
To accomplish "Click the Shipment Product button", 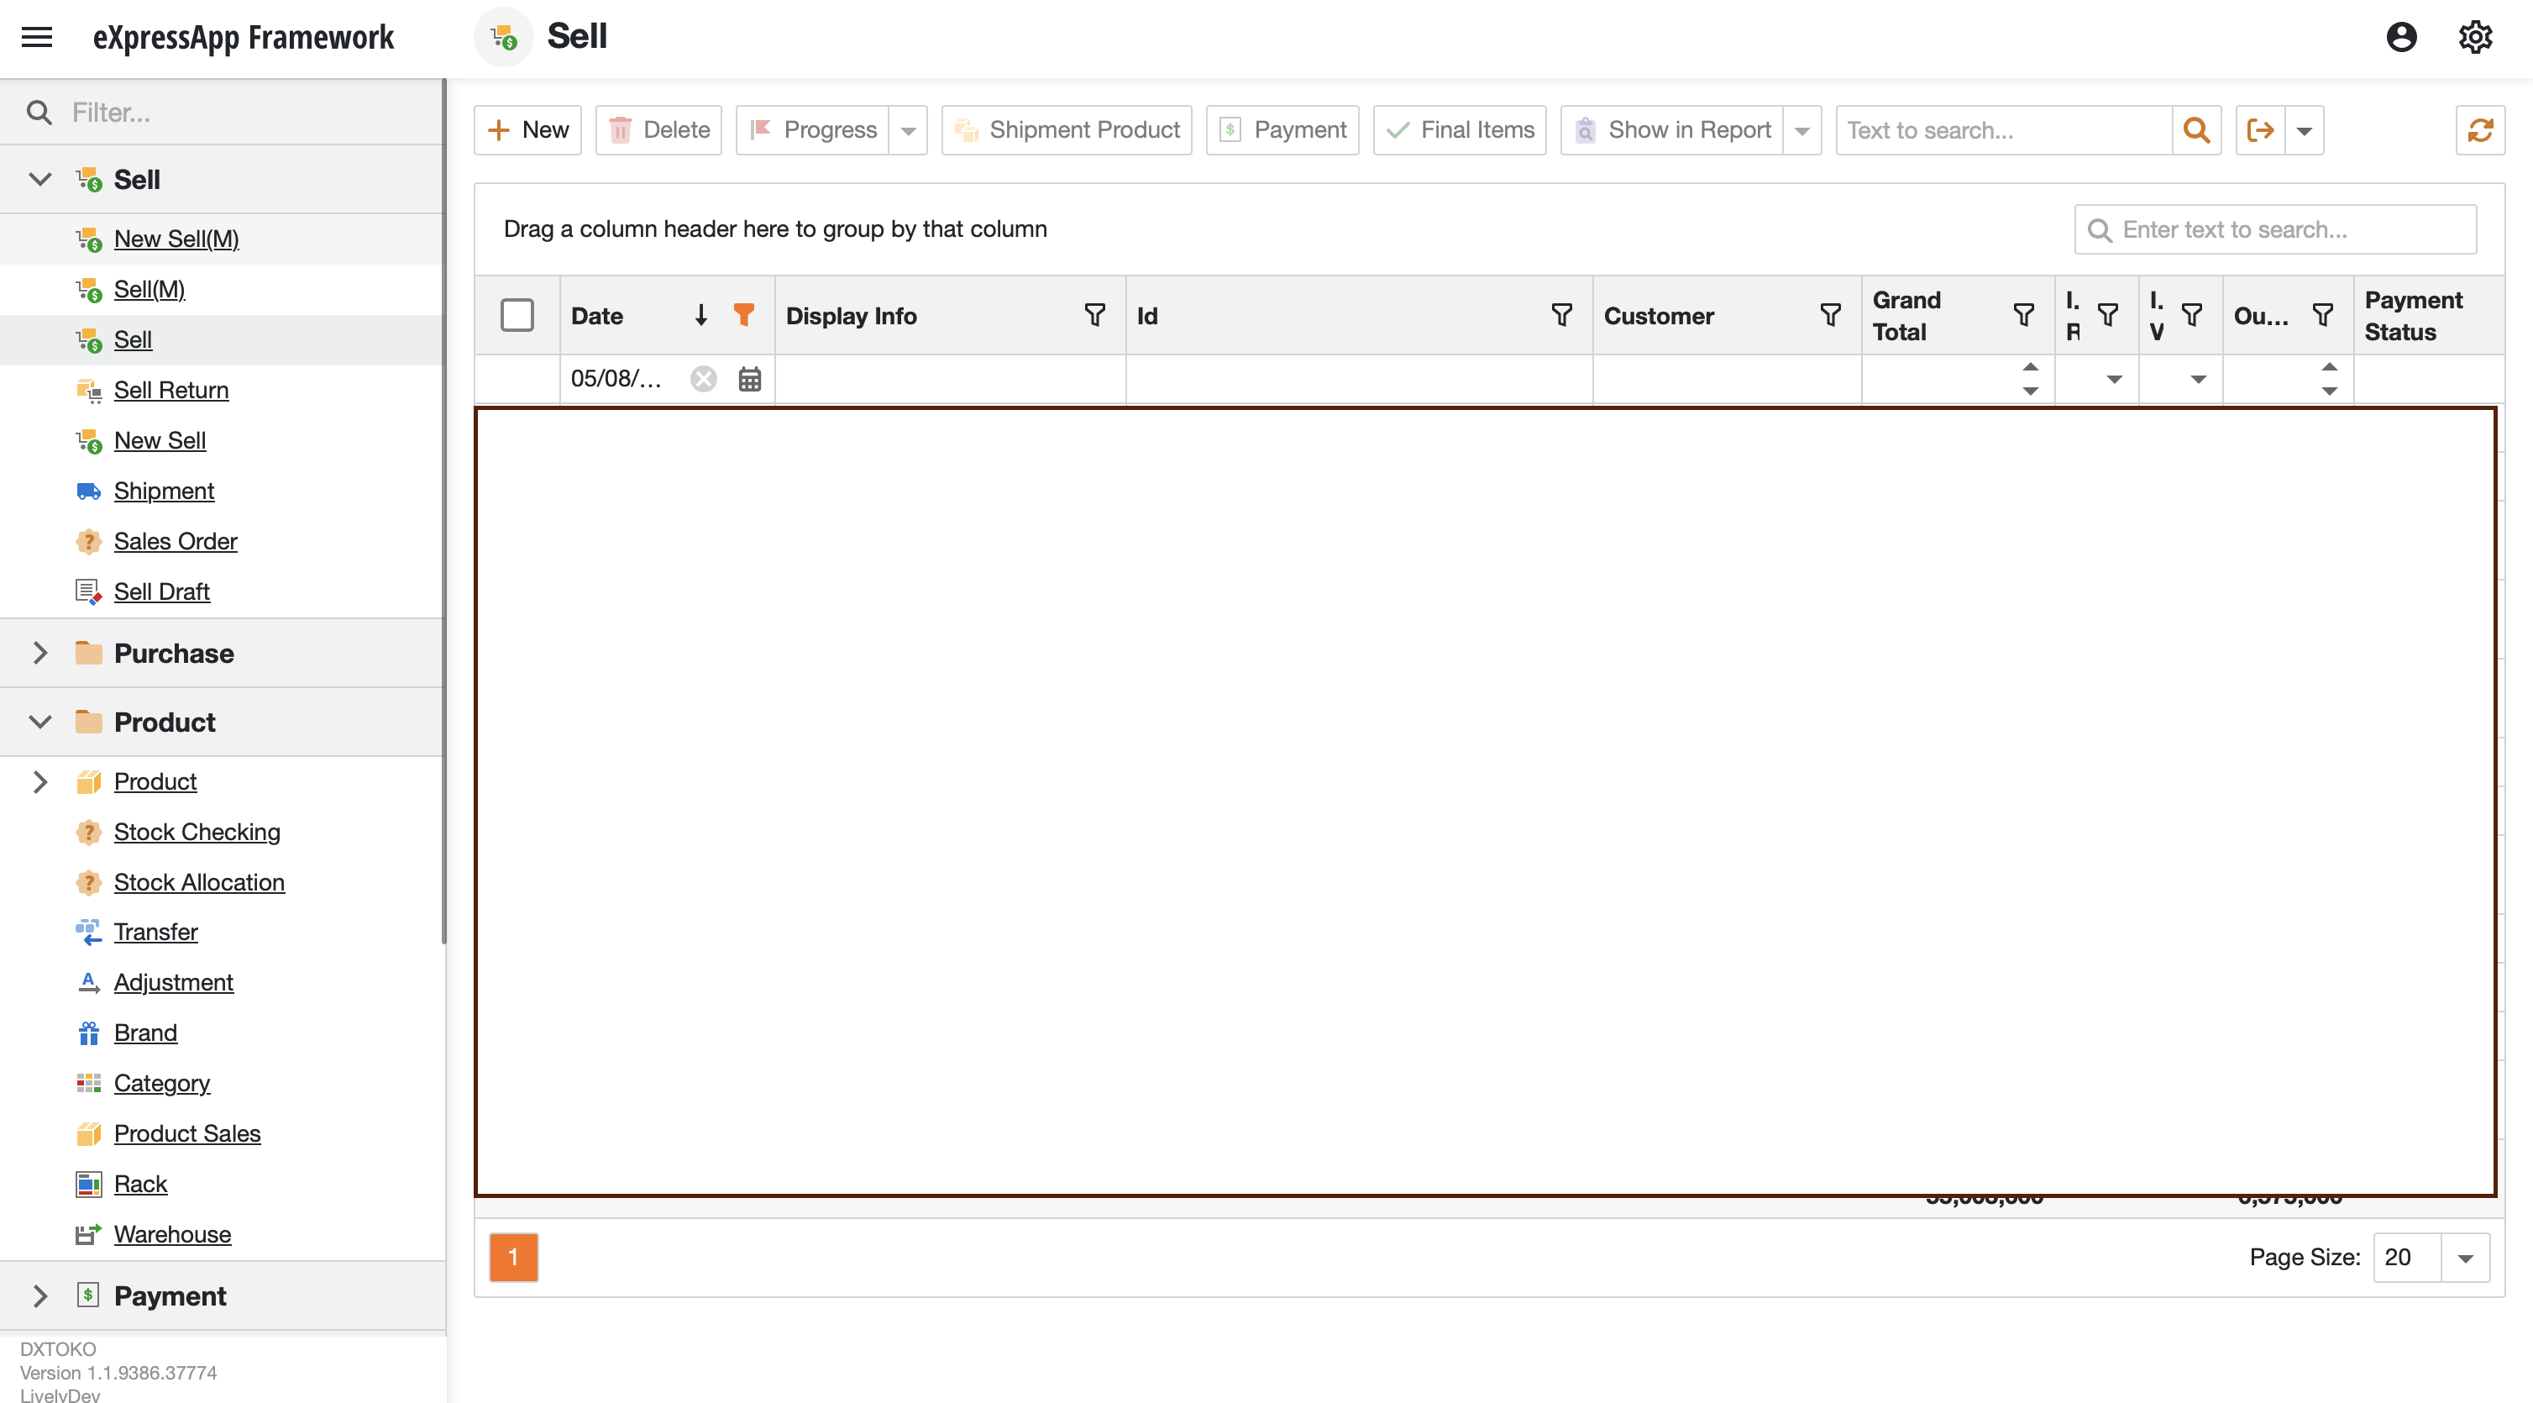I will click(x=1066, y=130).
